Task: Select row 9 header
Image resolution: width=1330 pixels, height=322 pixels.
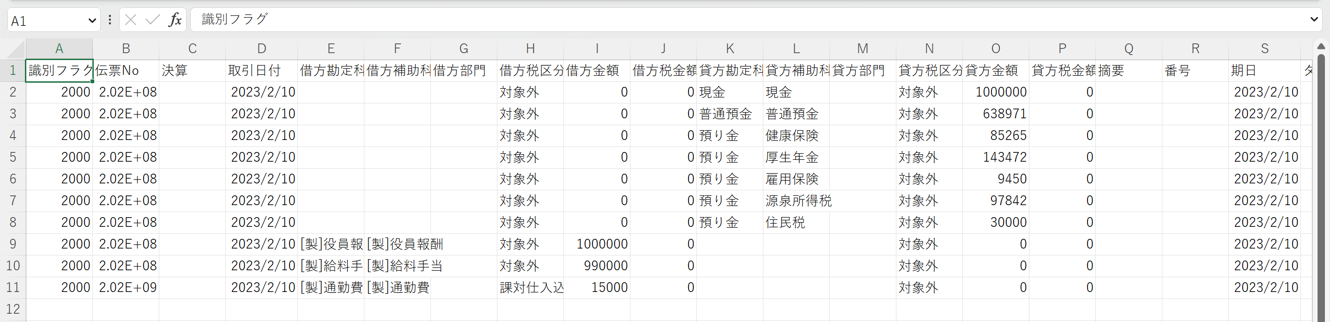Action: pyautogui.click(x=13, y=244)
